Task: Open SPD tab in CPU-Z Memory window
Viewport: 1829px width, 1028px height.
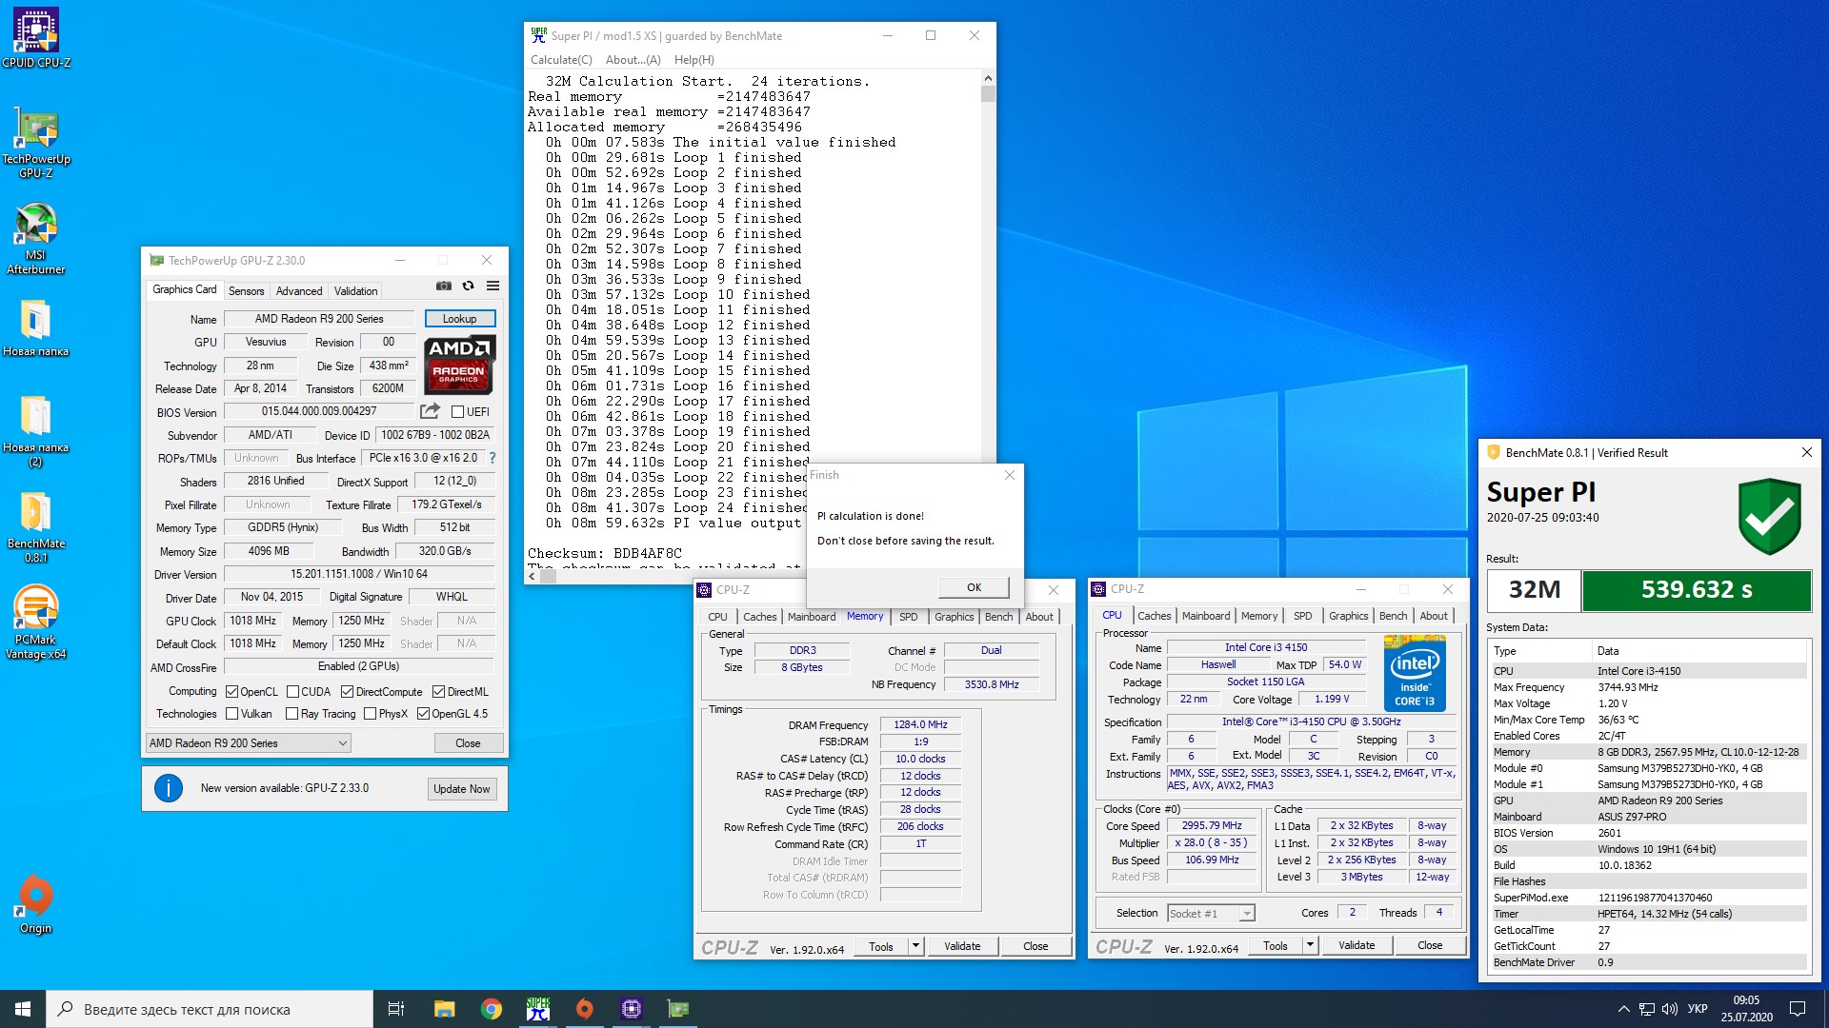Action: [x=909, y=617]
